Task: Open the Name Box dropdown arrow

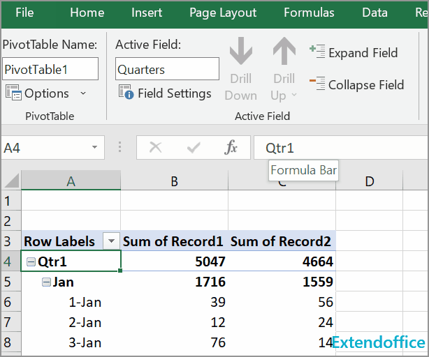Action: [x=94, y=148]
